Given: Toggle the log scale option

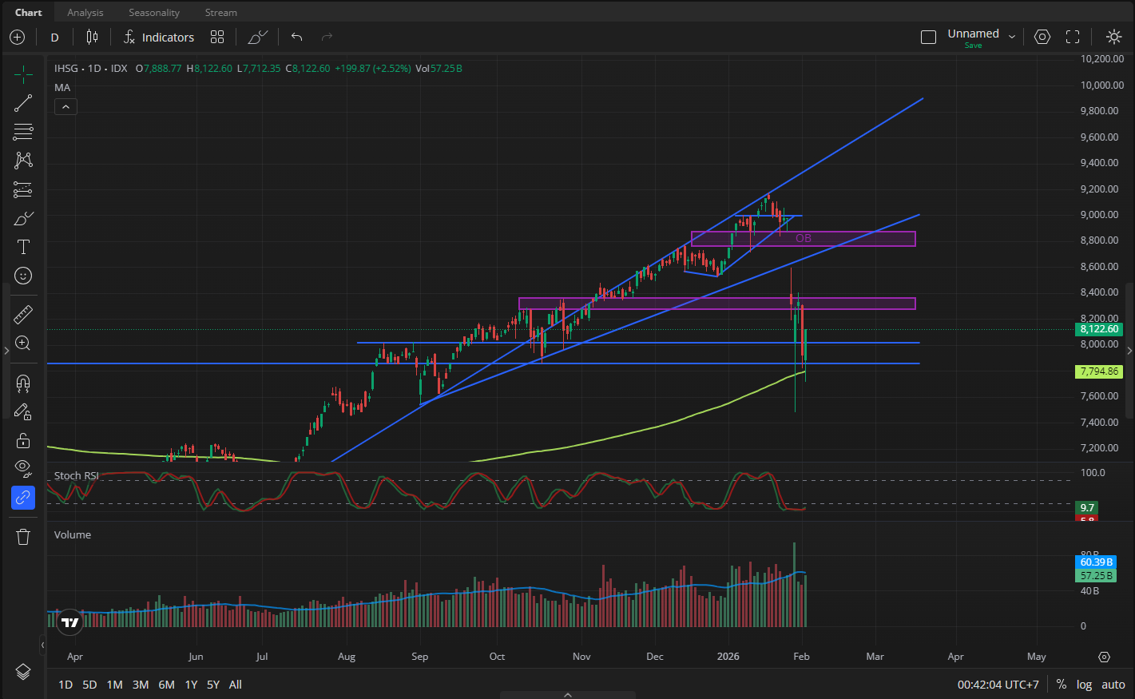Looking at the screenshot, I should pyautogui.click(x=1084, y=685).
